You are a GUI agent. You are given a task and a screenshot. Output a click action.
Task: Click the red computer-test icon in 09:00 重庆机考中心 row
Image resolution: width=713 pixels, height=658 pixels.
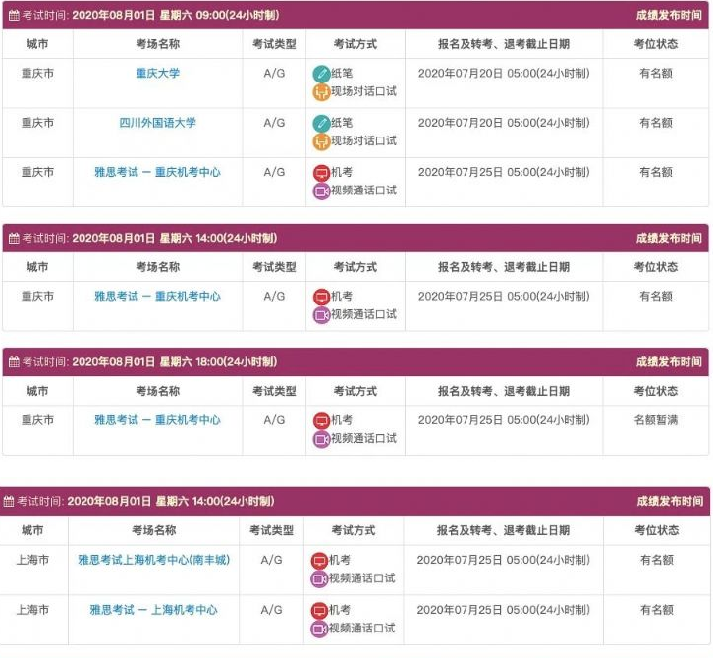point(321,173)
